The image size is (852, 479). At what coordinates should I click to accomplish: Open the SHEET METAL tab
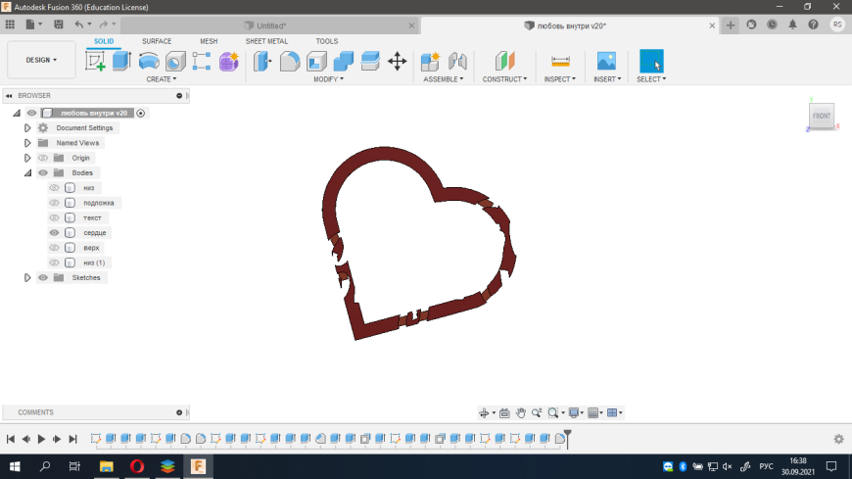266,41
